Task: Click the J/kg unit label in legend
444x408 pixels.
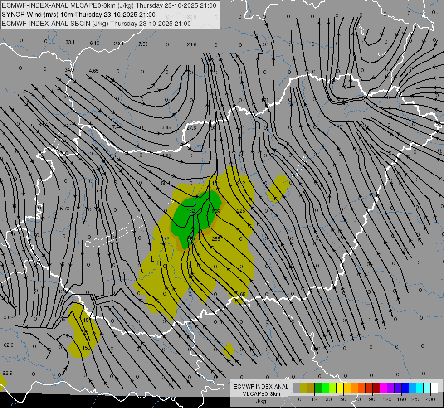Action: (x=261, y=401)
